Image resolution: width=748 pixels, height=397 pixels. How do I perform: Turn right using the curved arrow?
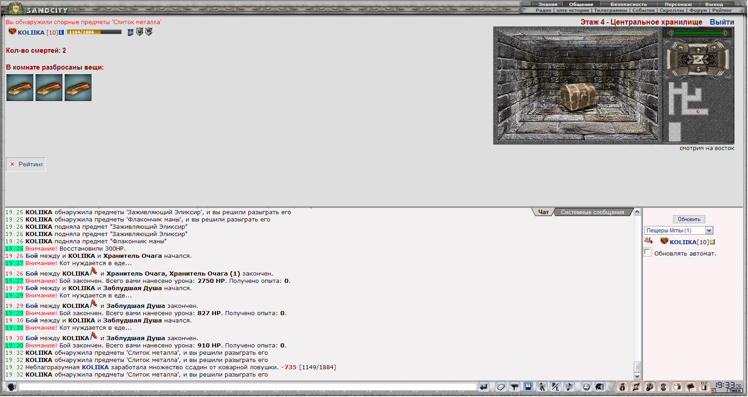[x=713, y=48]
